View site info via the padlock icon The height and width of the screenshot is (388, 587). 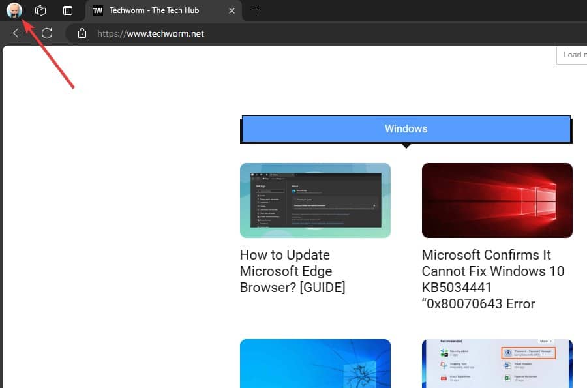point(82,33)
